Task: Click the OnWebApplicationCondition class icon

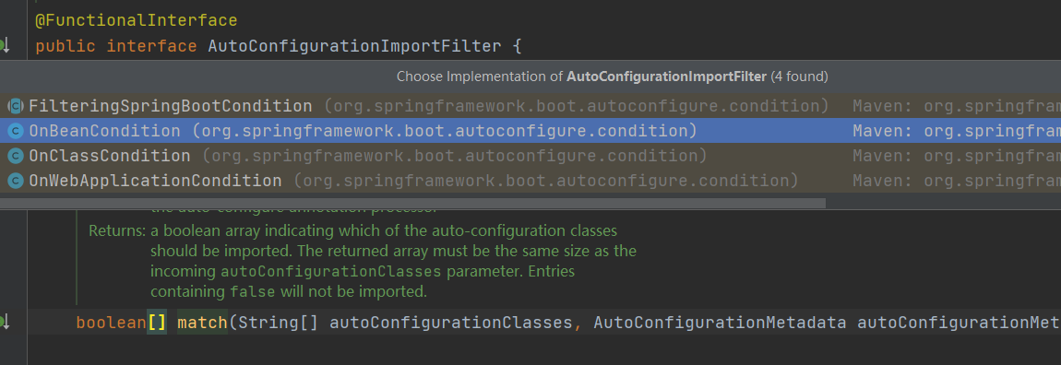Action: pos(16,182)
